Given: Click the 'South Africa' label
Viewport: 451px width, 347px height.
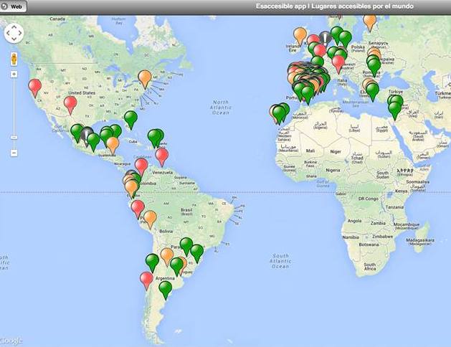Looking at the screenshot, I should (x=370, y=266).
